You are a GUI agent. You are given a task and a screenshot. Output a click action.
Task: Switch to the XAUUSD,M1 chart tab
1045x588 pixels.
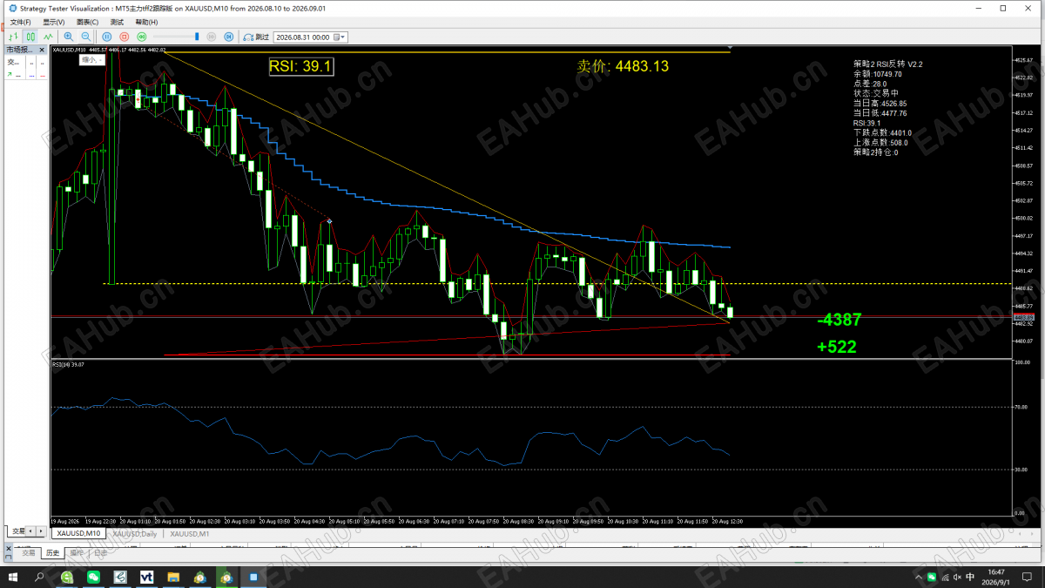point(190,533)
